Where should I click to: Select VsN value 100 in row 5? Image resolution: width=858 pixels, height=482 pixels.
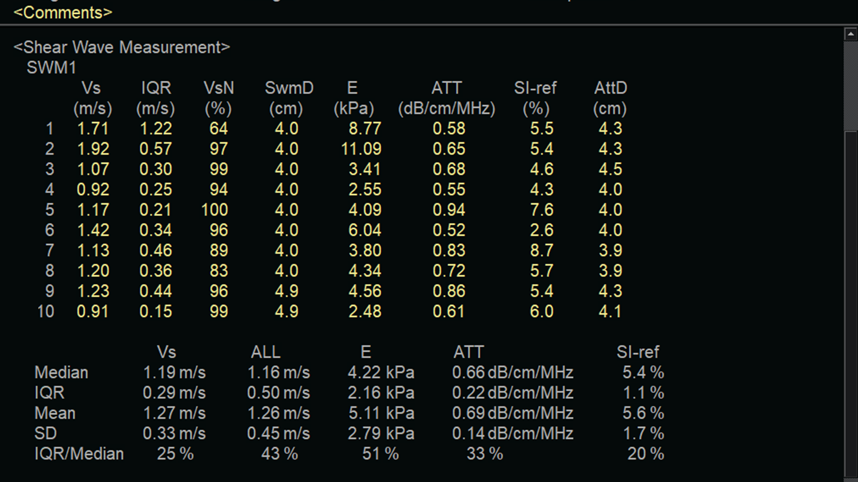click(x=214, y=210)
